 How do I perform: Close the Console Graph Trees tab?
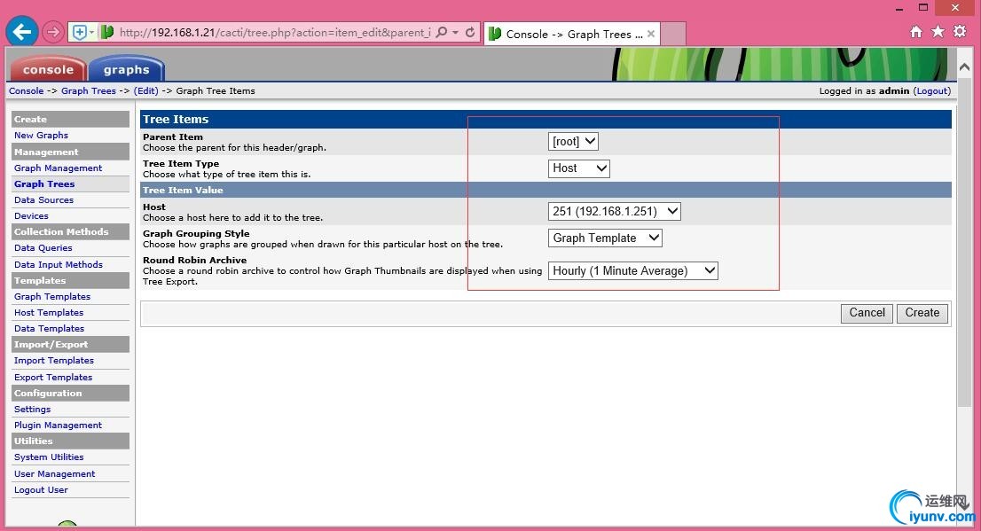pos(651,34)
